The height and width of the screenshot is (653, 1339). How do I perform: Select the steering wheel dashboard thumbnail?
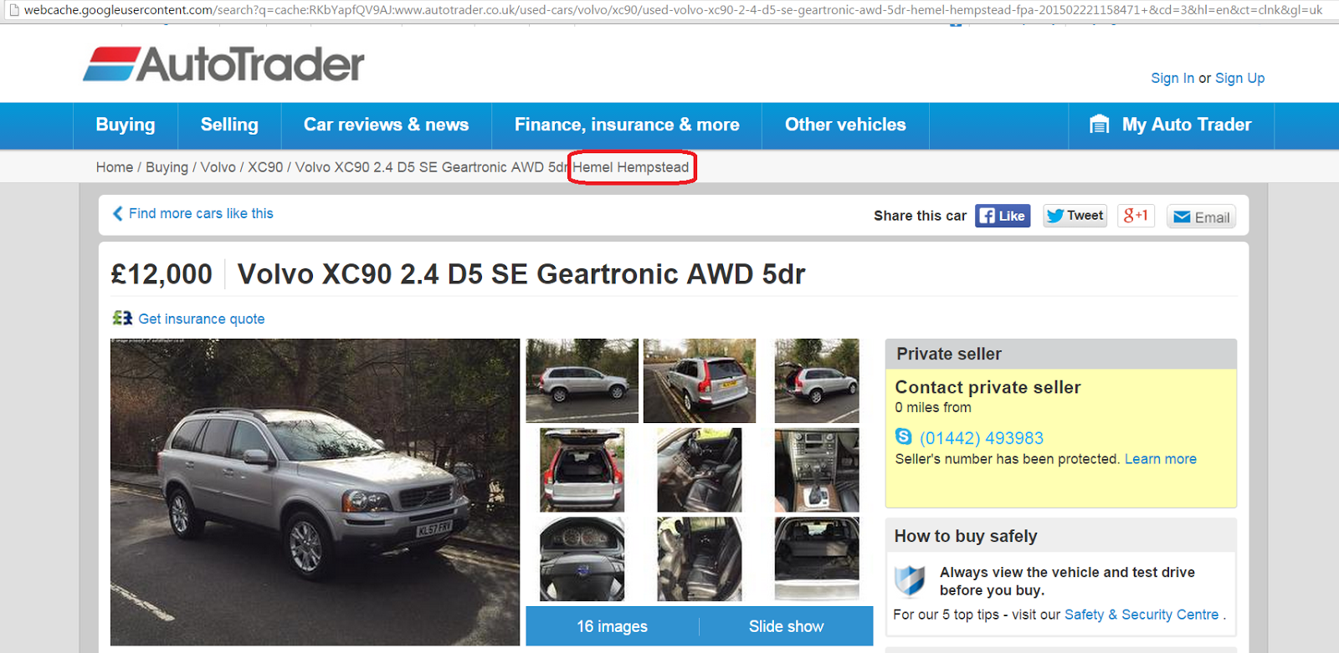pos(582,559)
